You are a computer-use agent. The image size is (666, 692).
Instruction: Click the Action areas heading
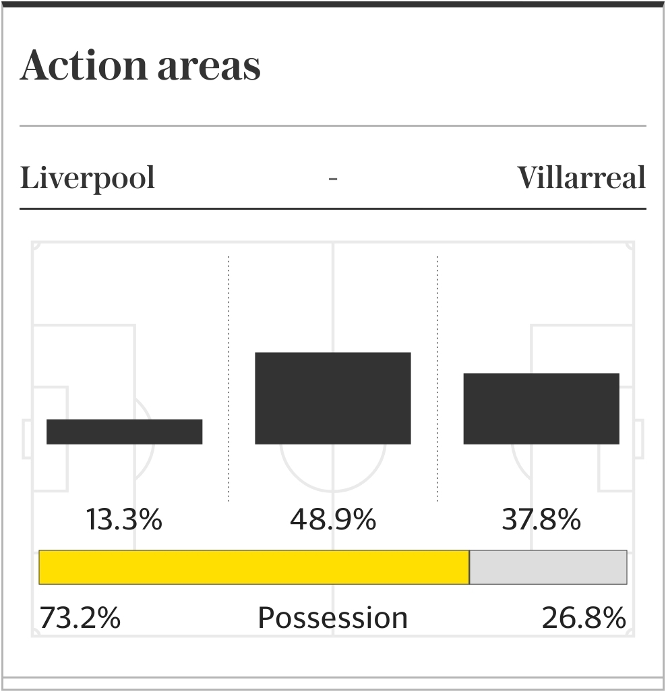pos(140,66)
